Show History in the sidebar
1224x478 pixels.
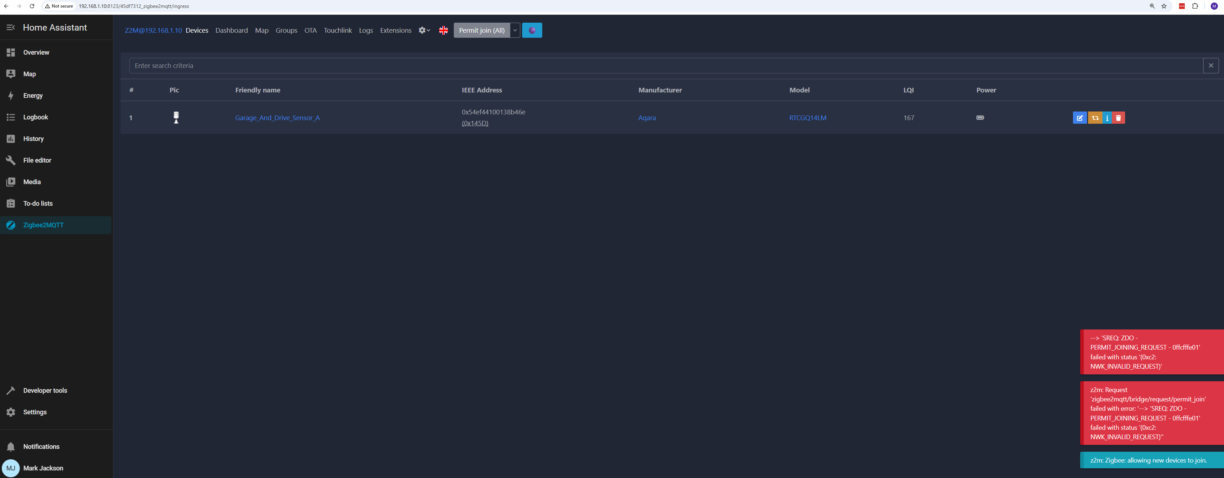pyautogui.click(x=56, y=139)
